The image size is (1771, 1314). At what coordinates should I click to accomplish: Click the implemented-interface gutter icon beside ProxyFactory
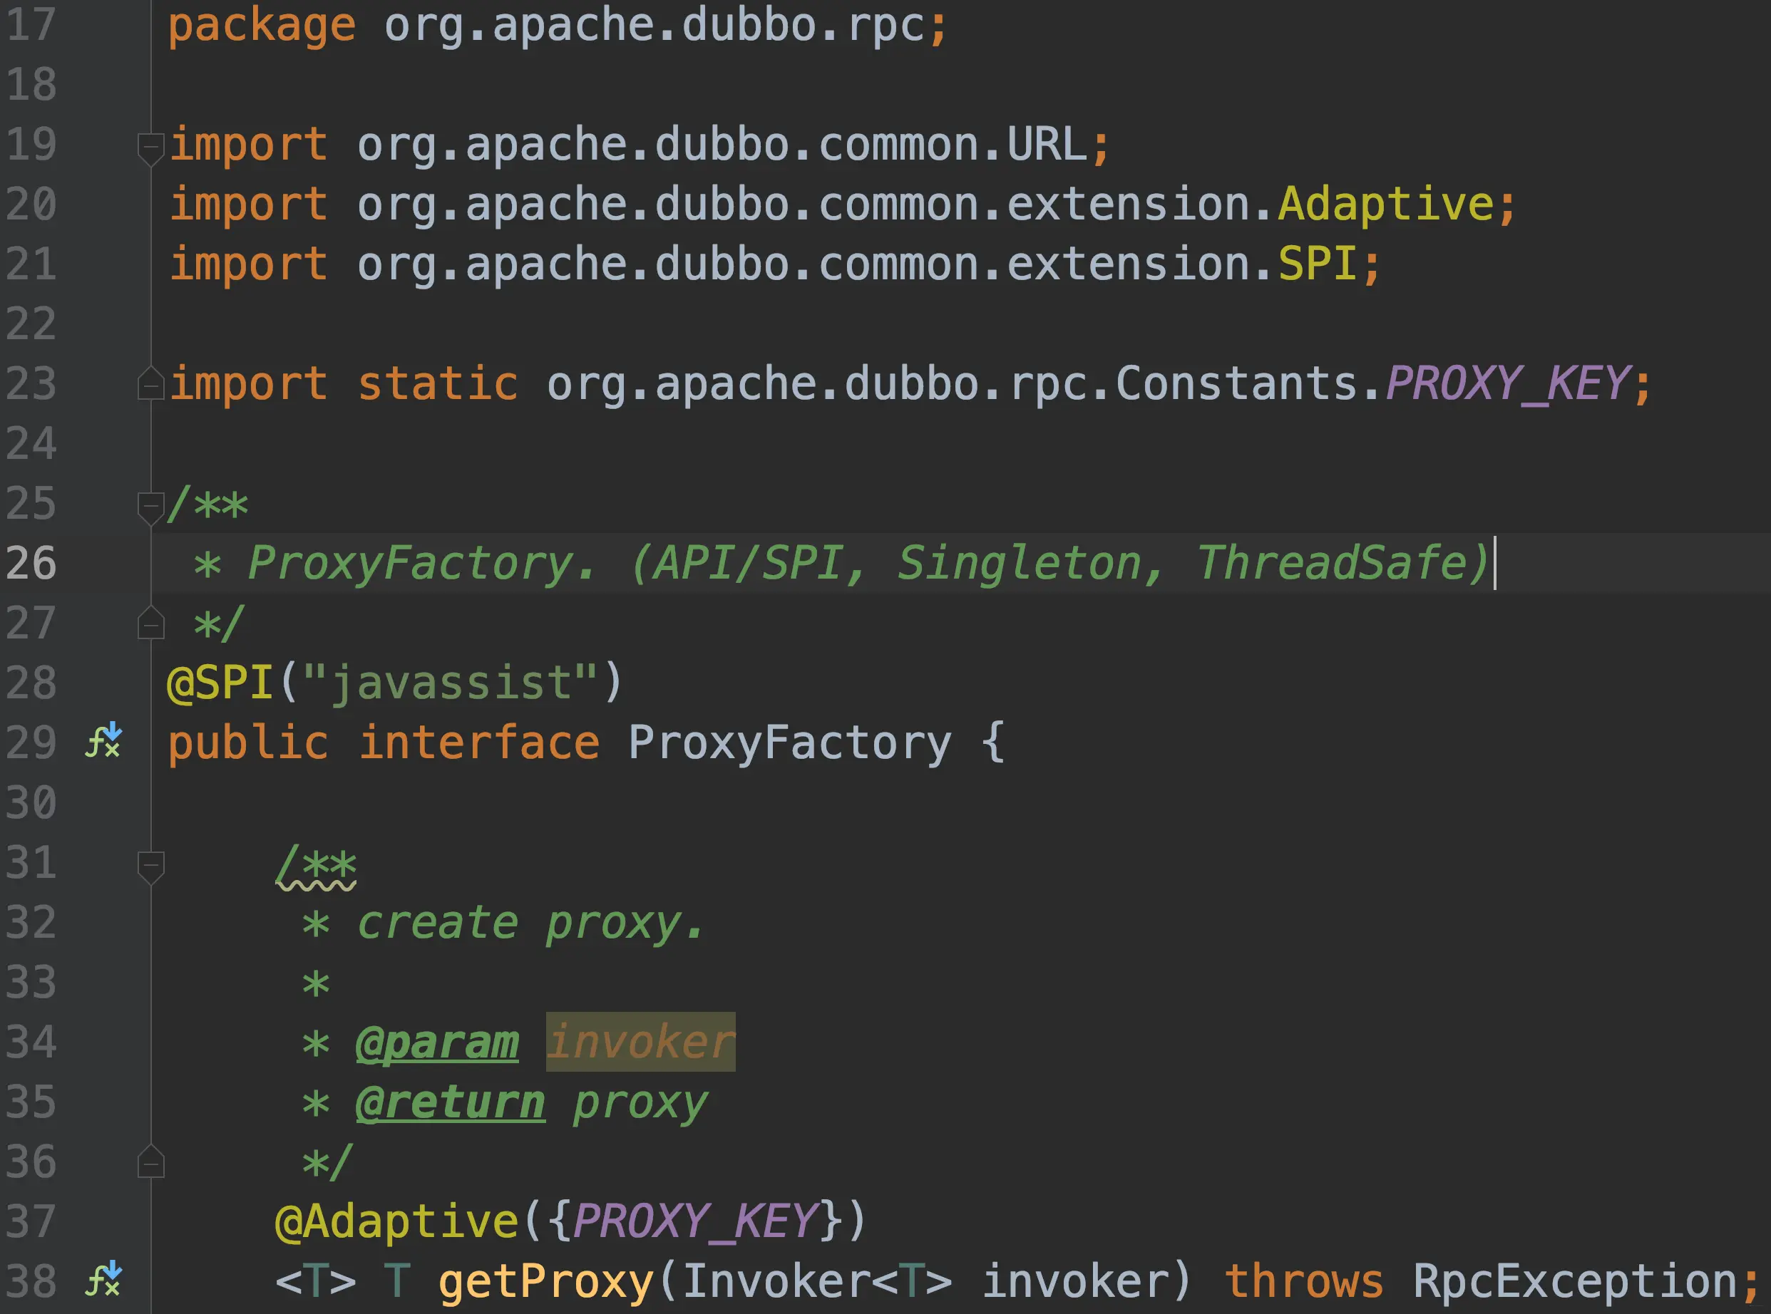click(x=103, y=740)
